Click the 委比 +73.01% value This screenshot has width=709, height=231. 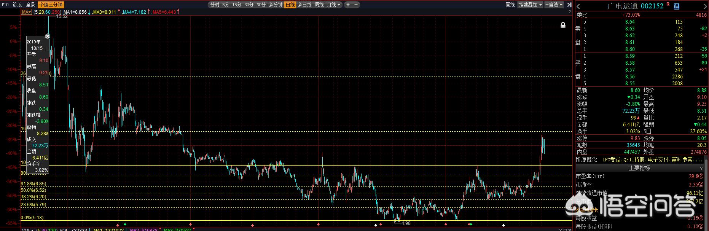point(631,15)
